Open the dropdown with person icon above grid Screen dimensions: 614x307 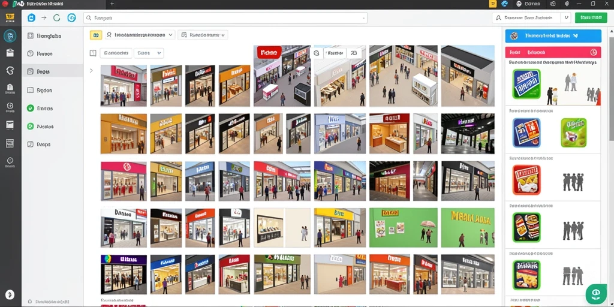tap(139, 35)
